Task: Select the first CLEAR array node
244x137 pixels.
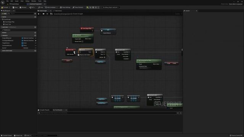Action: coord(117,98)
